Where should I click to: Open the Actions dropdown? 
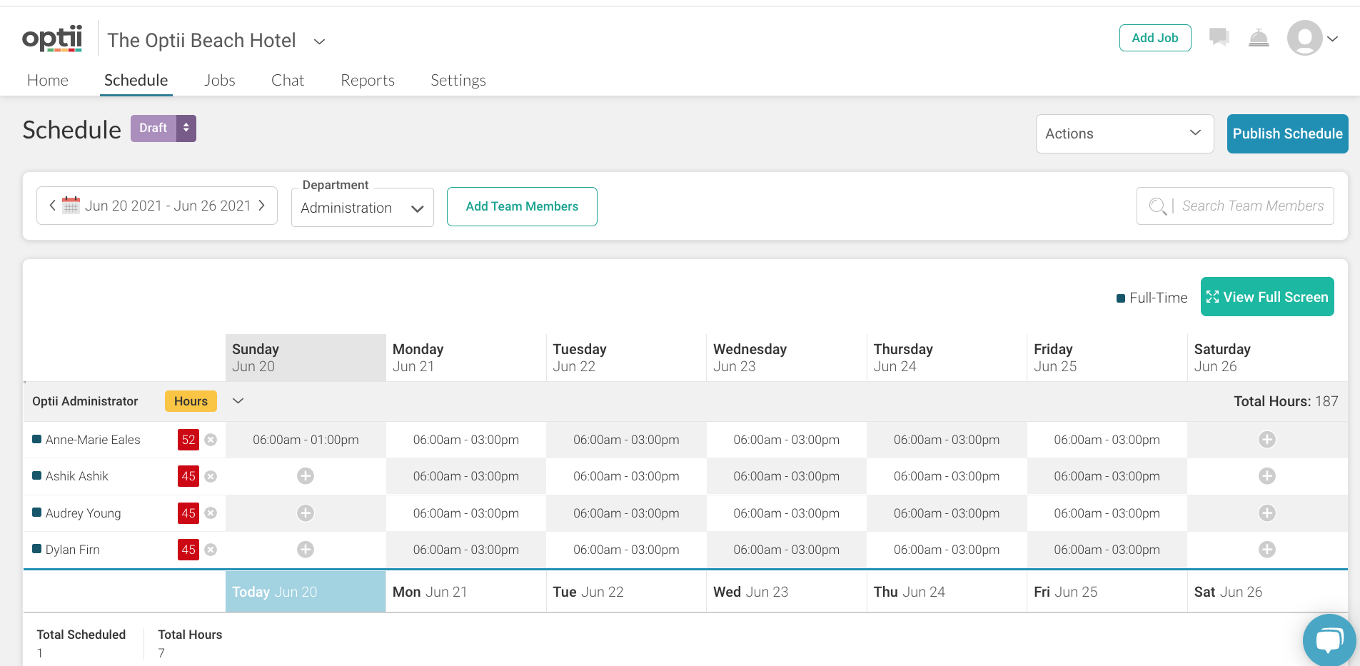click(x=1124, y=133)
